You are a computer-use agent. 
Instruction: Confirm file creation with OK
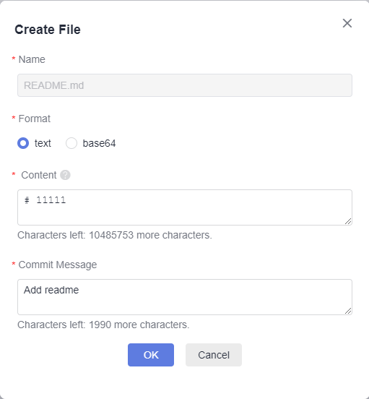[x=151, y=355]
